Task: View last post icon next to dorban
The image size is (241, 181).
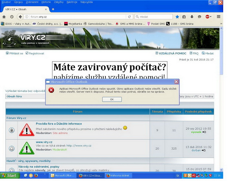Action: [x=203, y=150]
